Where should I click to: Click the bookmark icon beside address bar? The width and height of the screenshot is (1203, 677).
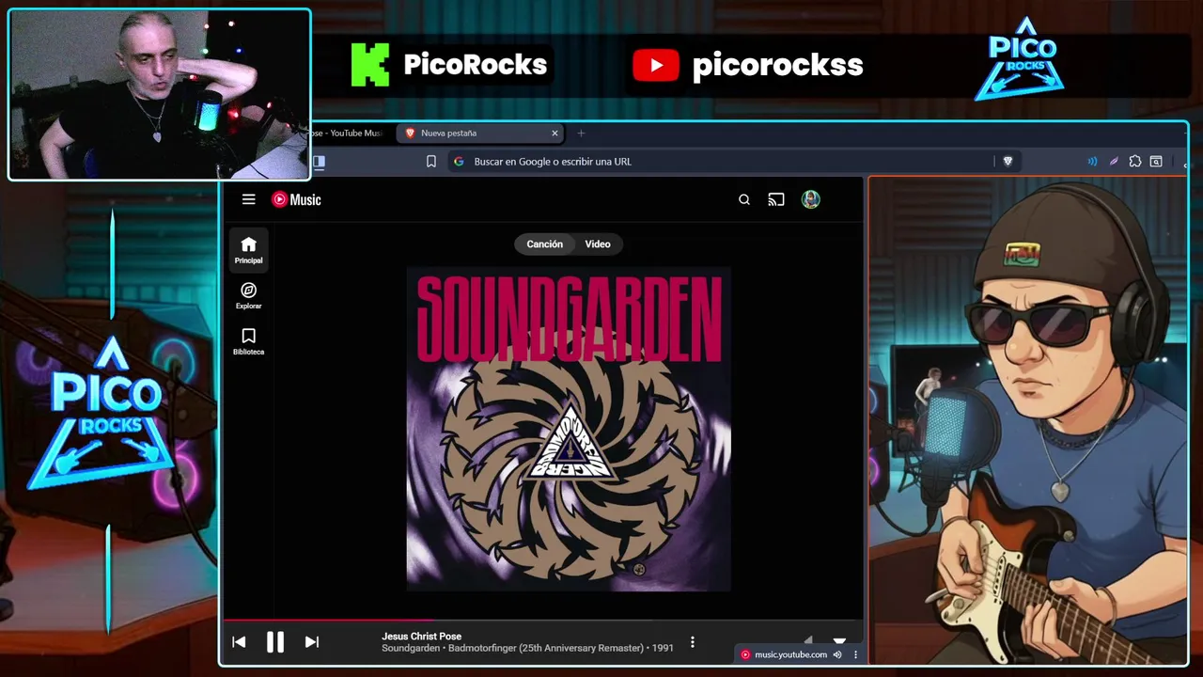[431, 162]
